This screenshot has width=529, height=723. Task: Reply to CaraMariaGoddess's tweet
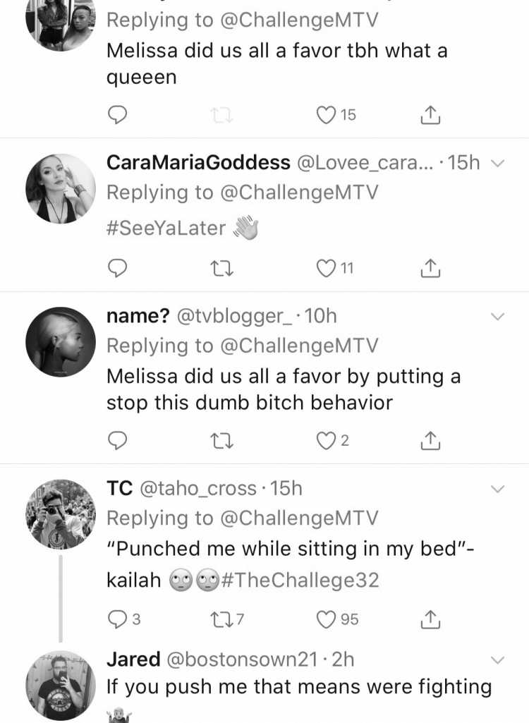(x=117, y=268)
